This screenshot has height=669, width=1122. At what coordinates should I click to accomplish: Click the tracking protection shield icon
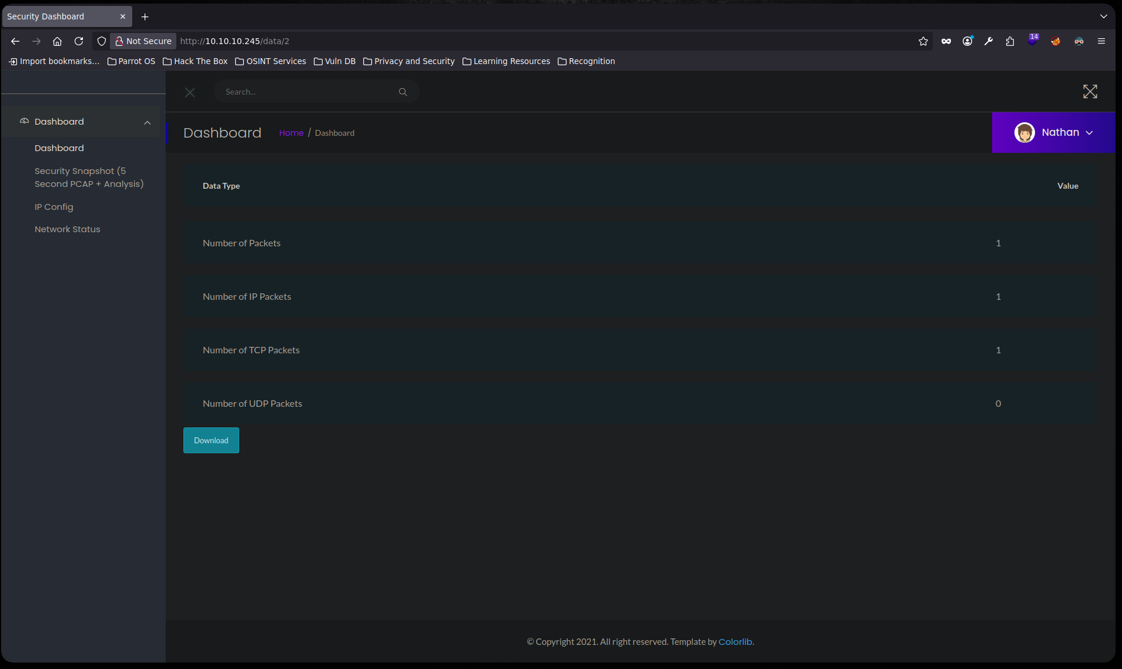(102, 41)
